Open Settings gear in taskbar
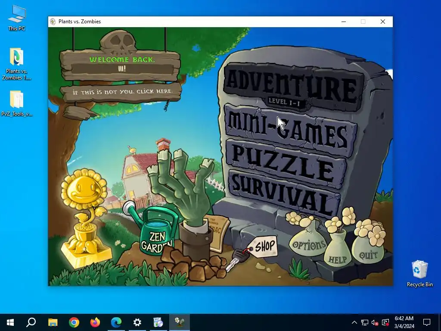Image resolution: width=441 pixels, height=331 pixels. tap(137, 322)
